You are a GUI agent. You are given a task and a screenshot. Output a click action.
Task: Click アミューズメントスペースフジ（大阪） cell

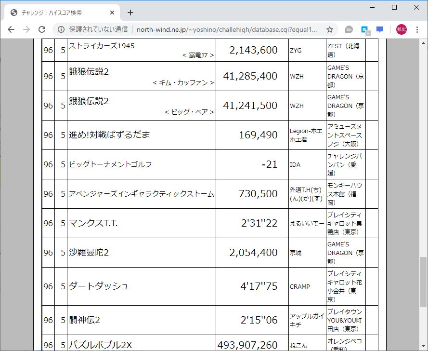click(x=346, y=135)
